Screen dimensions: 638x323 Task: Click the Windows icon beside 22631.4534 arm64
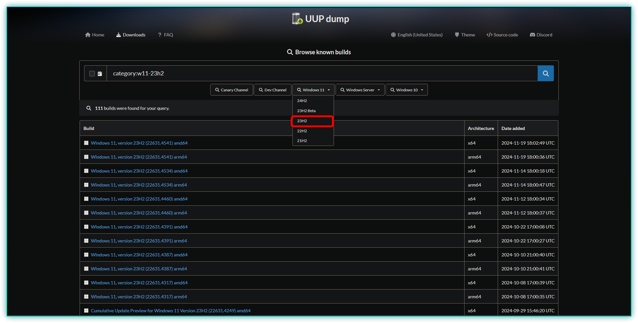click(86, 185)
